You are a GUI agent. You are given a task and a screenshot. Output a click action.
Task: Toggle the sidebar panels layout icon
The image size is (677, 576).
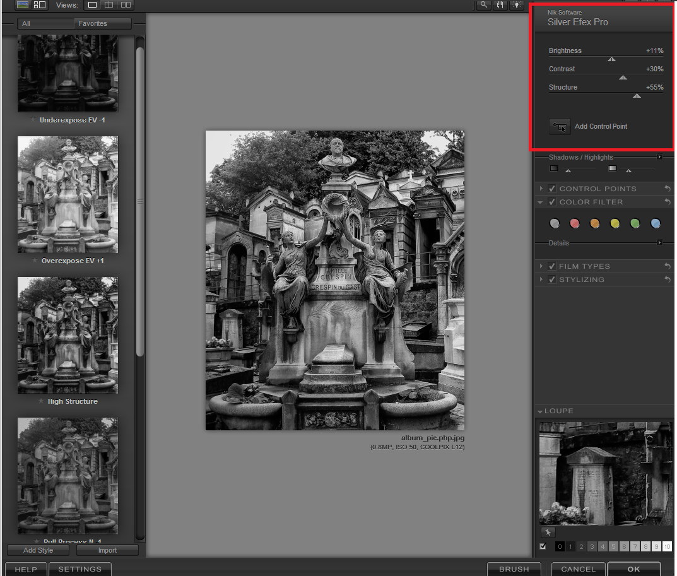(40, 5)
